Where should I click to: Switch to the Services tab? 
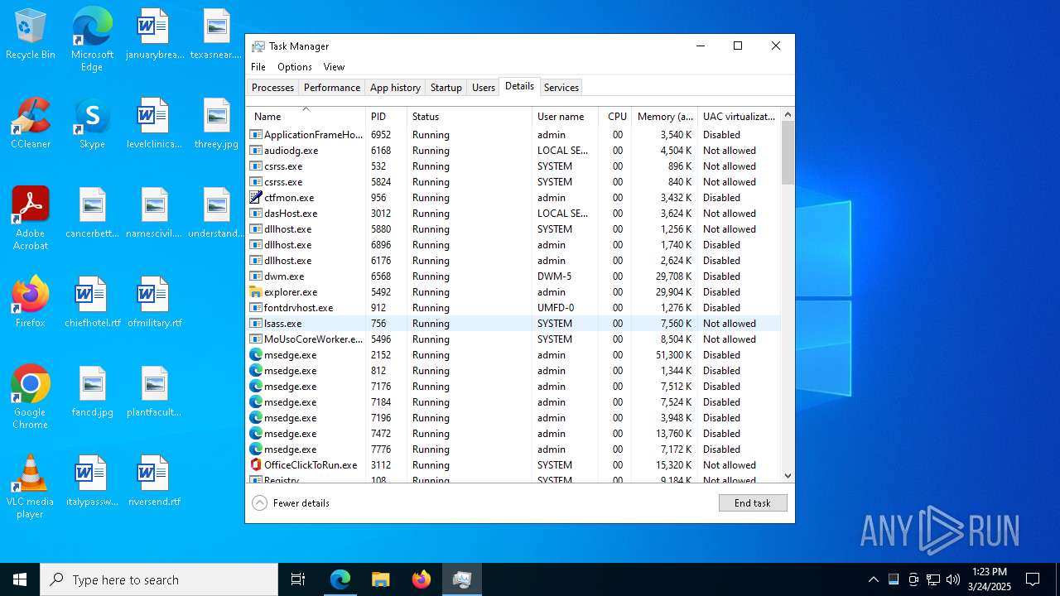pyautogui.click(x=561, y=88)
